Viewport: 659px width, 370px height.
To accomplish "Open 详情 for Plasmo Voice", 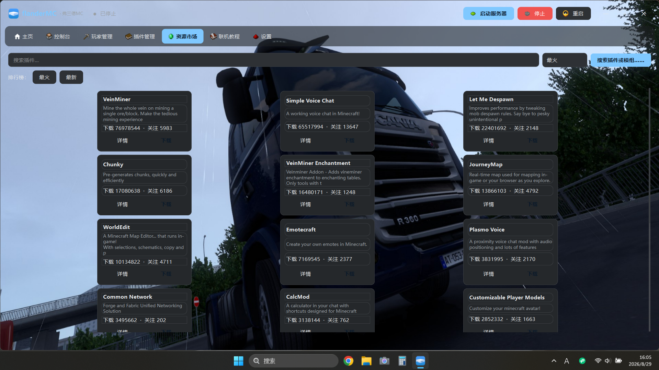I will [x=488, y=274].
